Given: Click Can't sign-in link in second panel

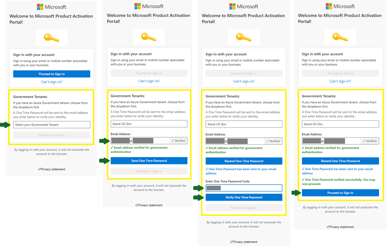Looking at the screenshot, I should tap(149, 81).
